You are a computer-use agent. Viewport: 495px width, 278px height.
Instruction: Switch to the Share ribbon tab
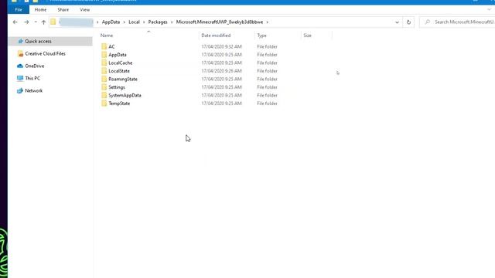click(x=63, y=10)
